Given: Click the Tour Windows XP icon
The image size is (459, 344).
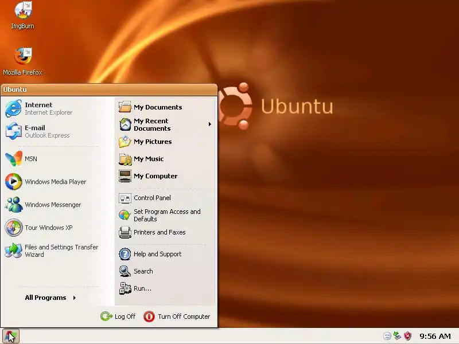Looking at the screenshot, I should click(13, 227).
